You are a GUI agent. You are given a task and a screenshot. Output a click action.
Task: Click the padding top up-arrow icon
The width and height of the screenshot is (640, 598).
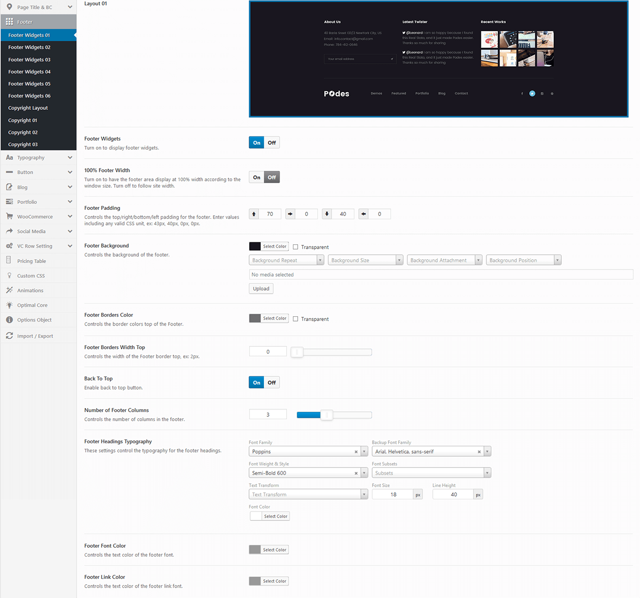[x=254, y=214]
